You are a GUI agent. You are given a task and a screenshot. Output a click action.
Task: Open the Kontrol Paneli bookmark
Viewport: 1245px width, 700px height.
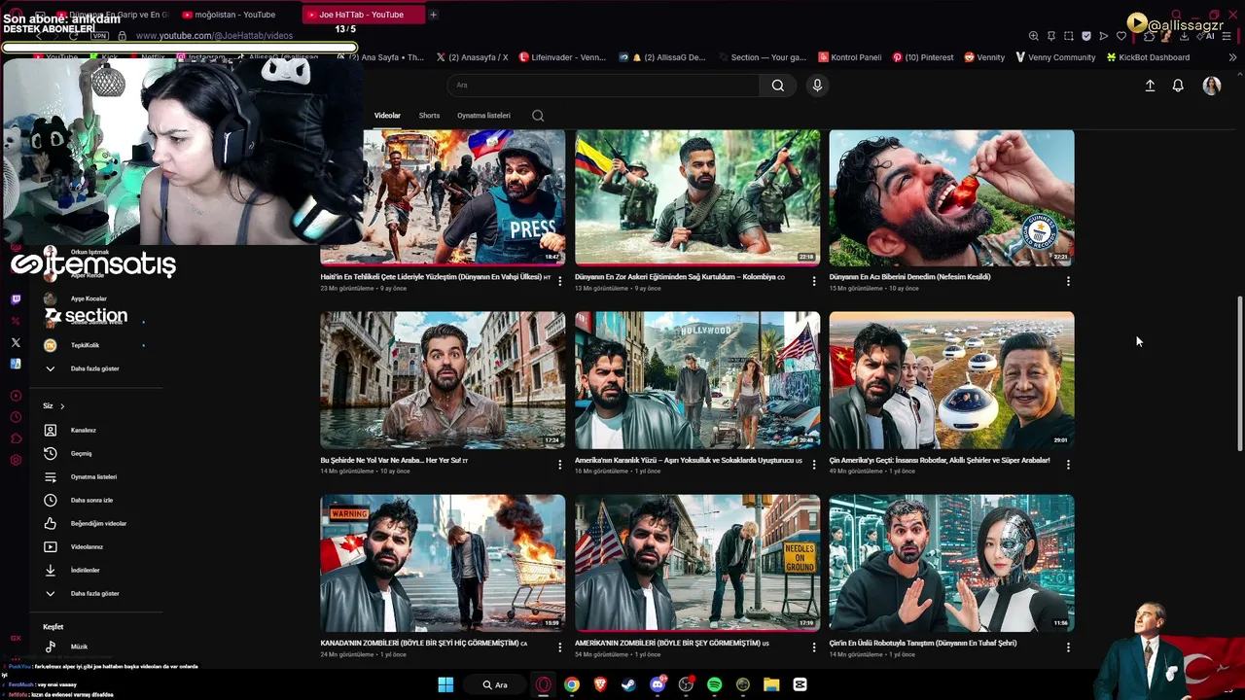[x=850, y=57]
